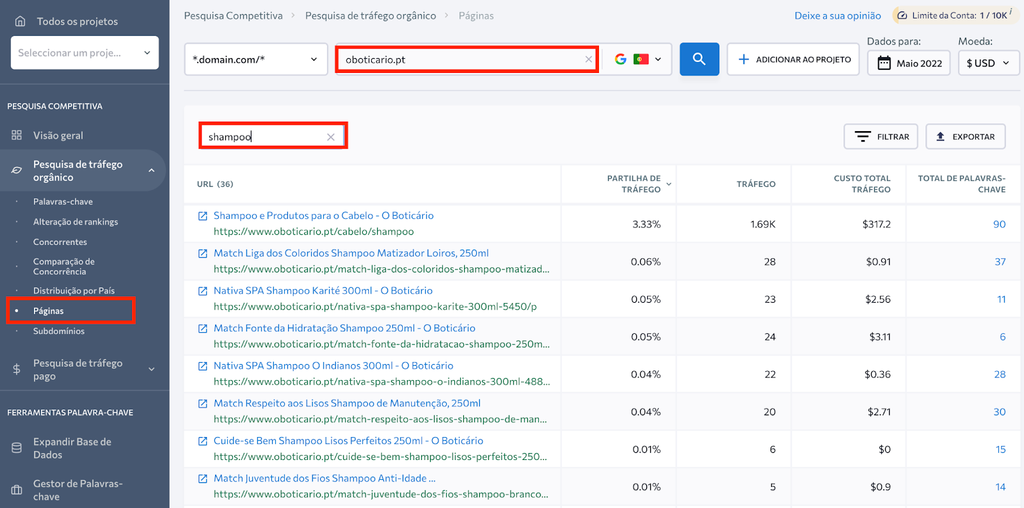1024x508 pixels.
Task: Click the Portugal flag icon
Action: coord(641,60)
